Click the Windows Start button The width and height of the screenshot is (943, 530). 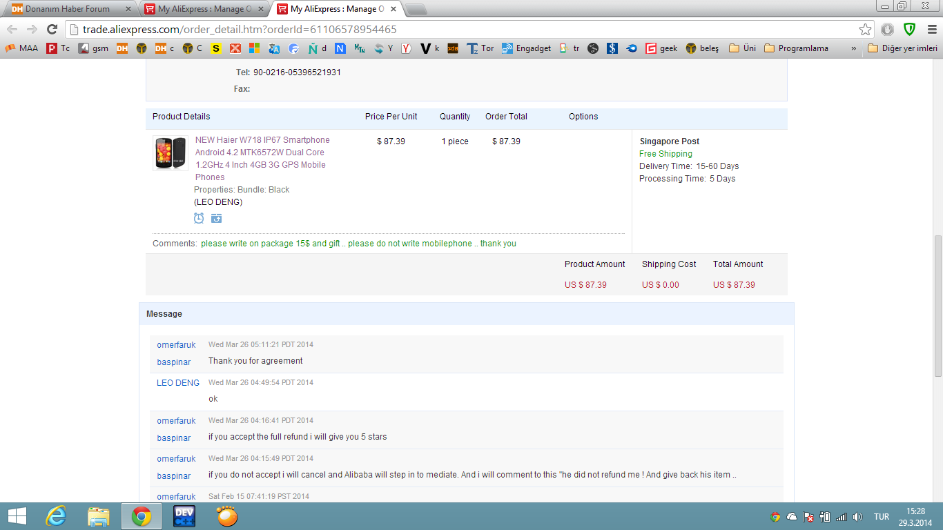click(x=17, y=516)
